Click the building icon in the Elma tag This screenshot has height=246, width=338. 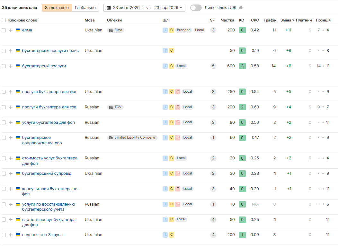[x=111, y=30]
